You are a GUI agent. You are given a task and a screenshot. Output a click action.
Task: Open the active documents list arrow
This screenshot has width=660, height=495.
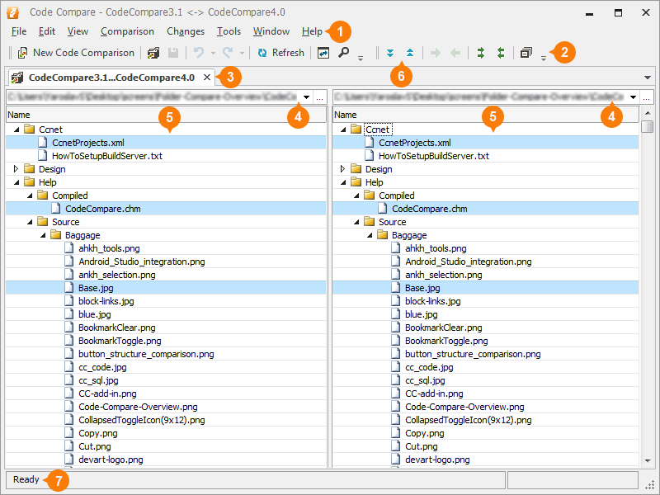pos(648,78)
